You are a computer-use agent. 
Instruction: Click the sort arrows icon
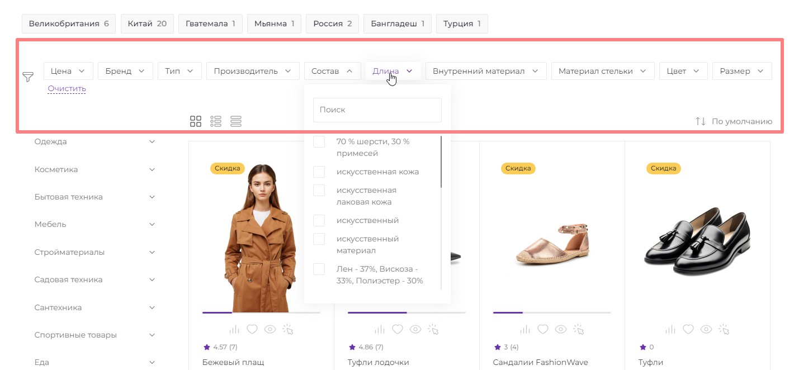[x=700, y=121]
